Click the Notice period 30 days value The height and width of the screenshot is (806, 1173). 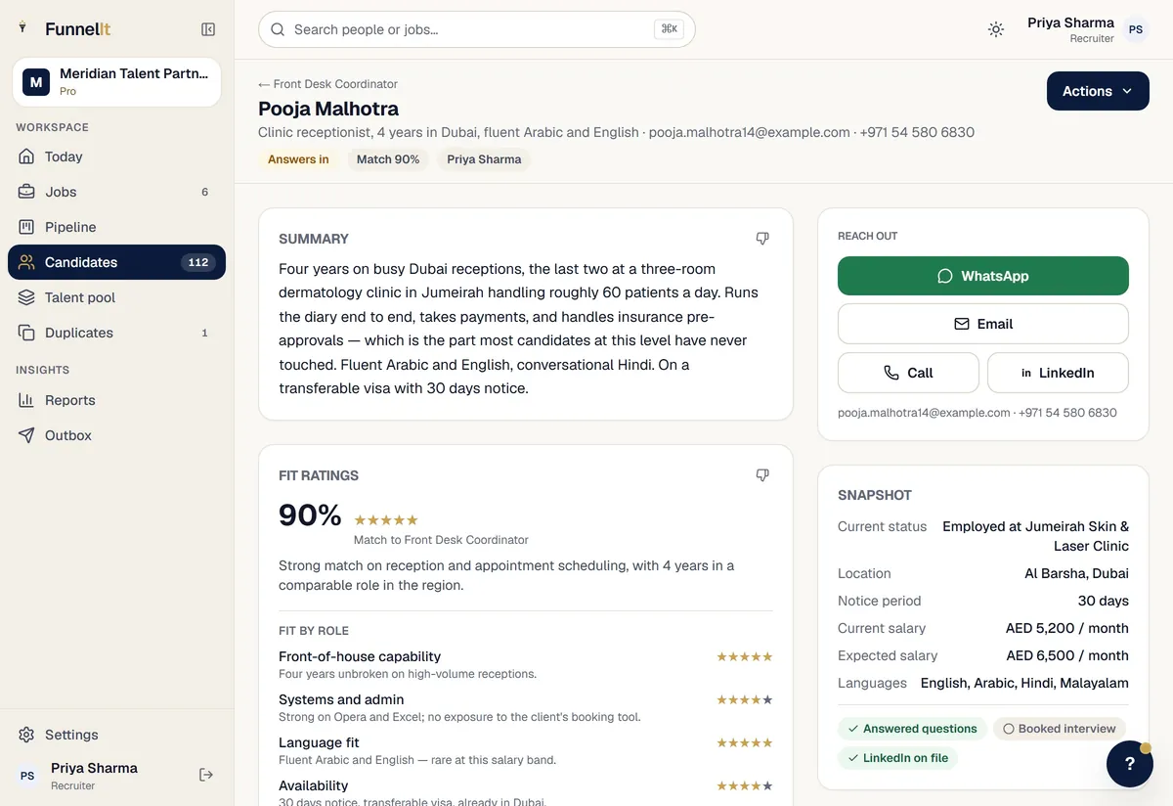(x=1104, y=601)
